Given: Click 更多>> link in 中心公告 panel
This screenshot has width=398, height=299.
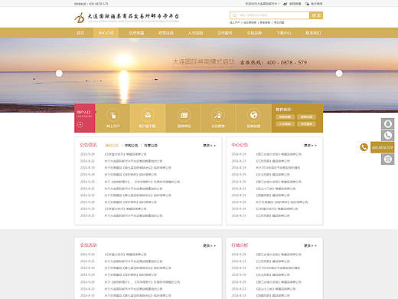Looking at the screenshot, I should click(310, 146).
